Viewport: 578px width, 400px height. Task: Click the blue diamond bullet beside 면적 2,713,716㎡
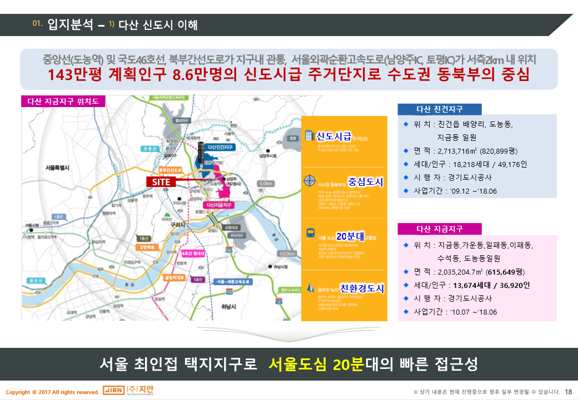(406, 150)
